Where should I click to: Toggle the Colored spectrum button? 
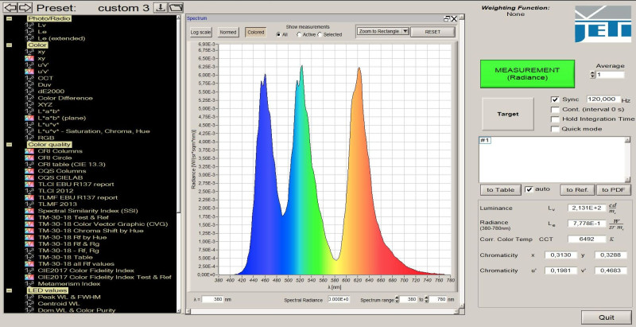point(255,32)
